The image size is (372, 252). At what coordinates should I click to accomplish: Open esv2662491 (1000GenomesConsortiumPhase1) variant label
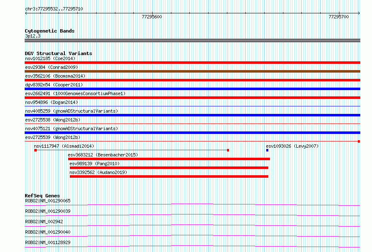tap(75, 93)
